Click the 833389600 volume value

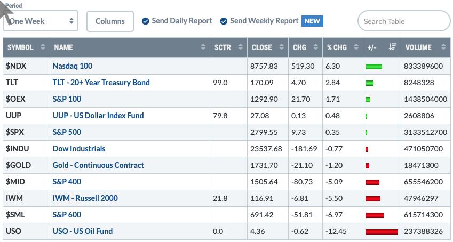pos(423,66)
